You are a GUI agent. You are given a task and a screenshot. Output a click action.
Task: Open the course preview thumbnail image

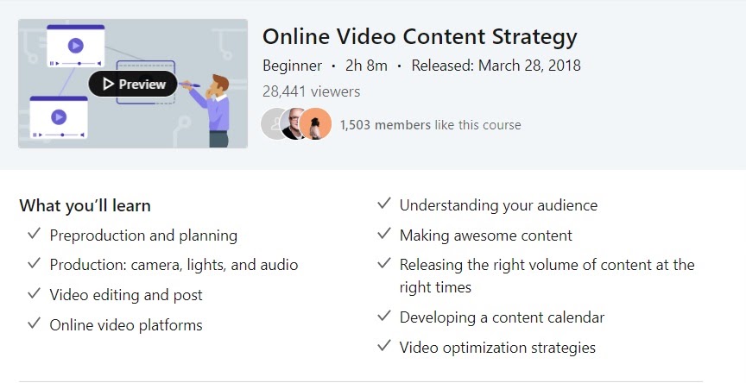[133, 84]
